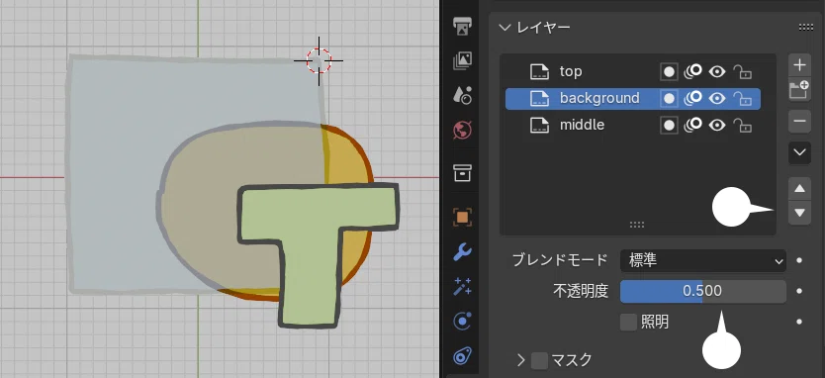Lock the top layer
Viewport: 825px width, 378px height.
[x=742, y=71]
